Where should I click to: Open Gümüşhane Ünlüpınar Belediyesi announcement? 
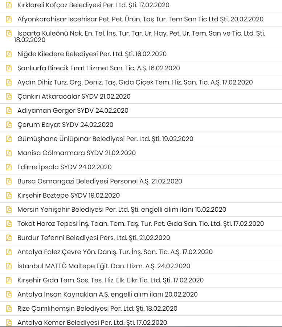105,139
